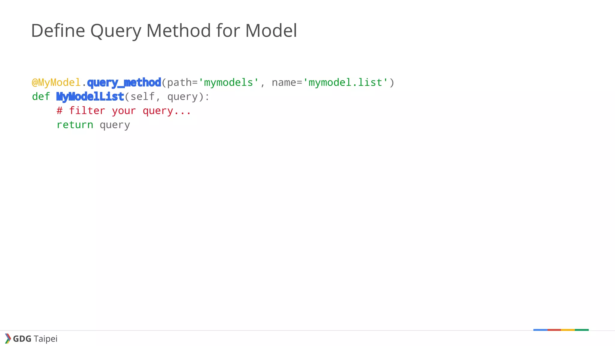Click the bold query_method text
Screen dimensions: 615x346
click(x=124, y=82)
